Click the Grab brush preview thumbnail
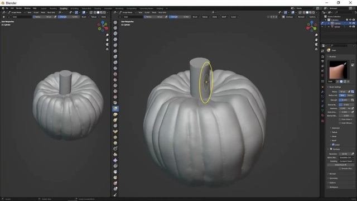The image size is (357, 201). tap(339, 70)
